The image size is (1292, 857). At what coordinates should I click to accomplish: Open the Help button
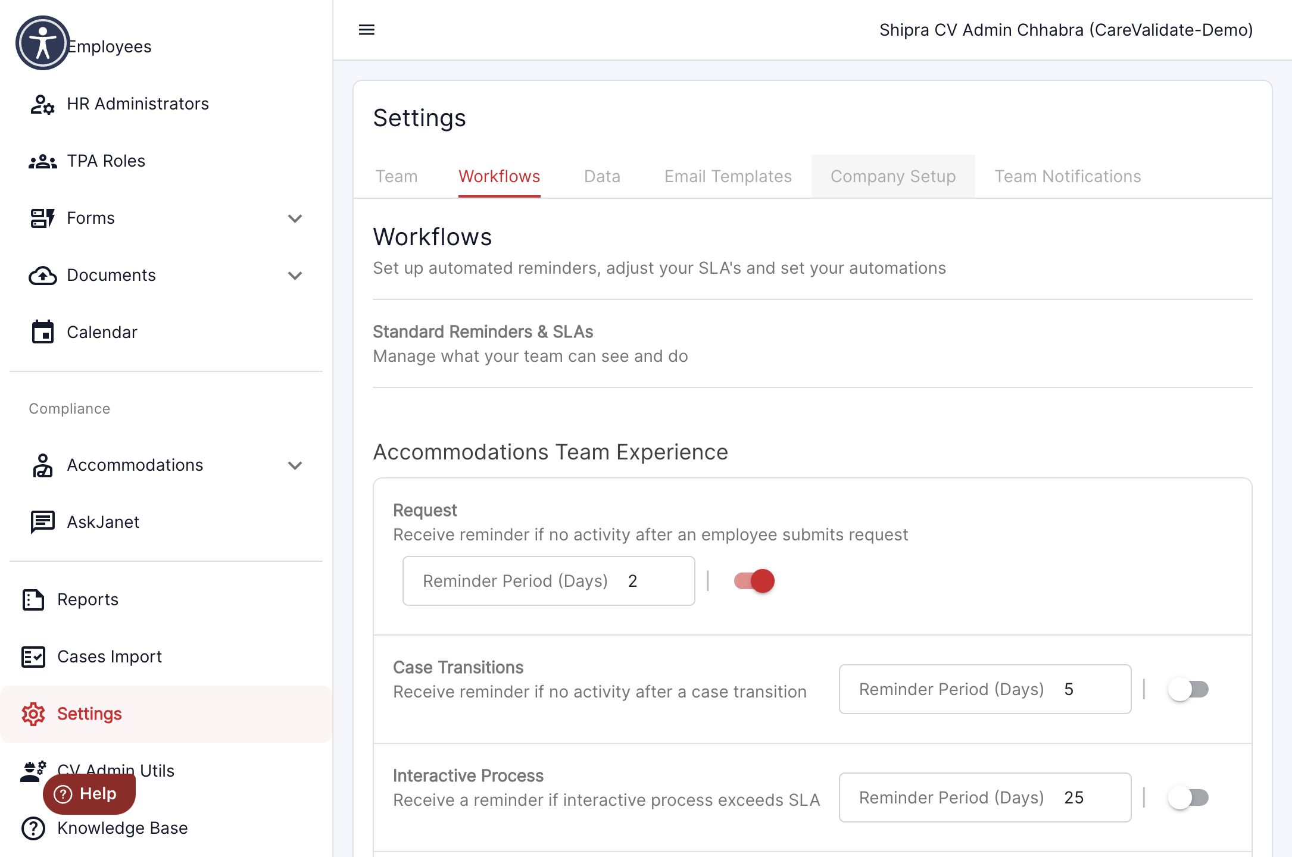[89, 794]
